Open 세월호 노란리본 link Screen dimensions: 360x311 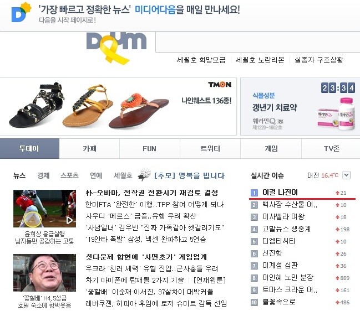click(x=260, y=60)
